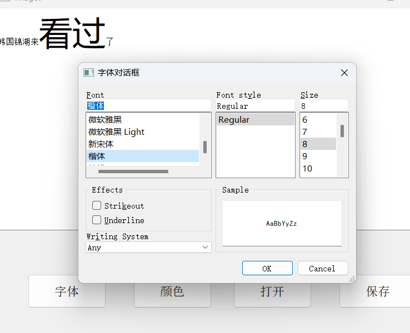Choose size 9 from Size list
The width and height of the screenshot is (410, 333).
(x=304, y=156)
